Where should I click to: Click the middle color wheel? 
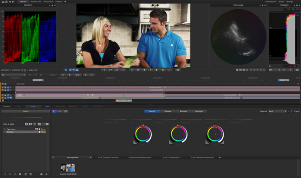179,134
